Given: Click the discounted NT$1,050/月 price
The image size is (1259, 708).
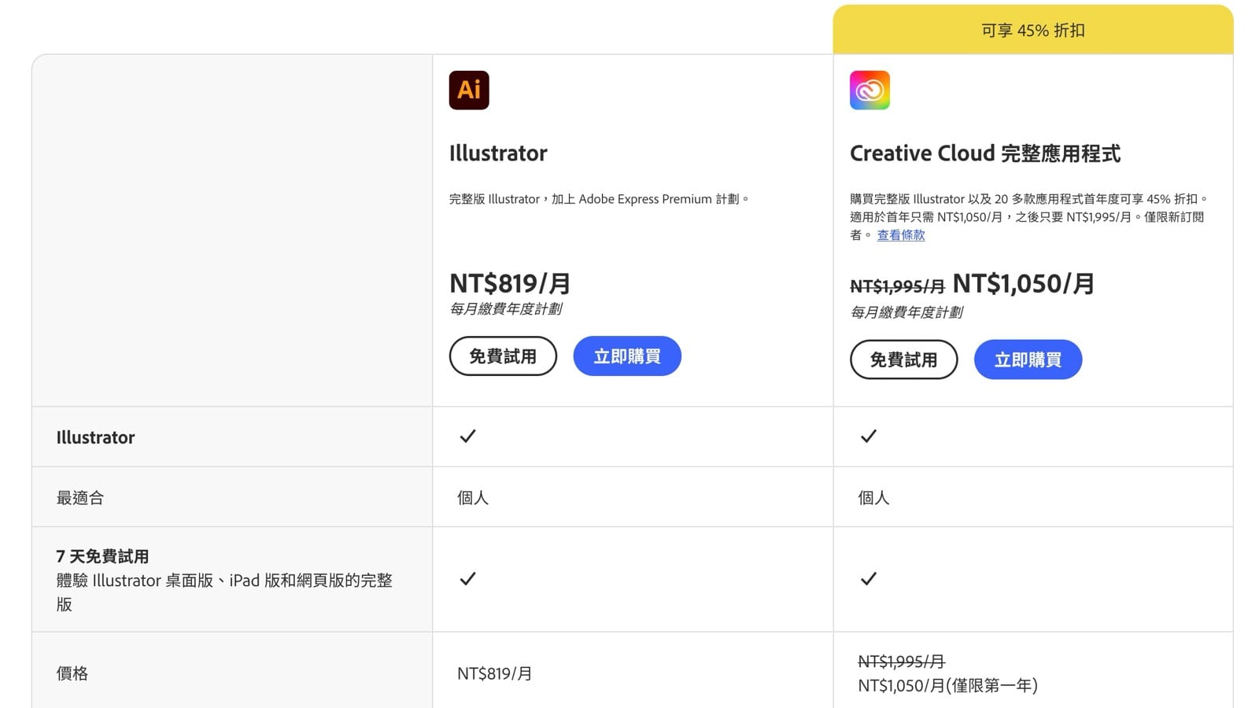Looking at the screenshot, I should pos(1023,283).
